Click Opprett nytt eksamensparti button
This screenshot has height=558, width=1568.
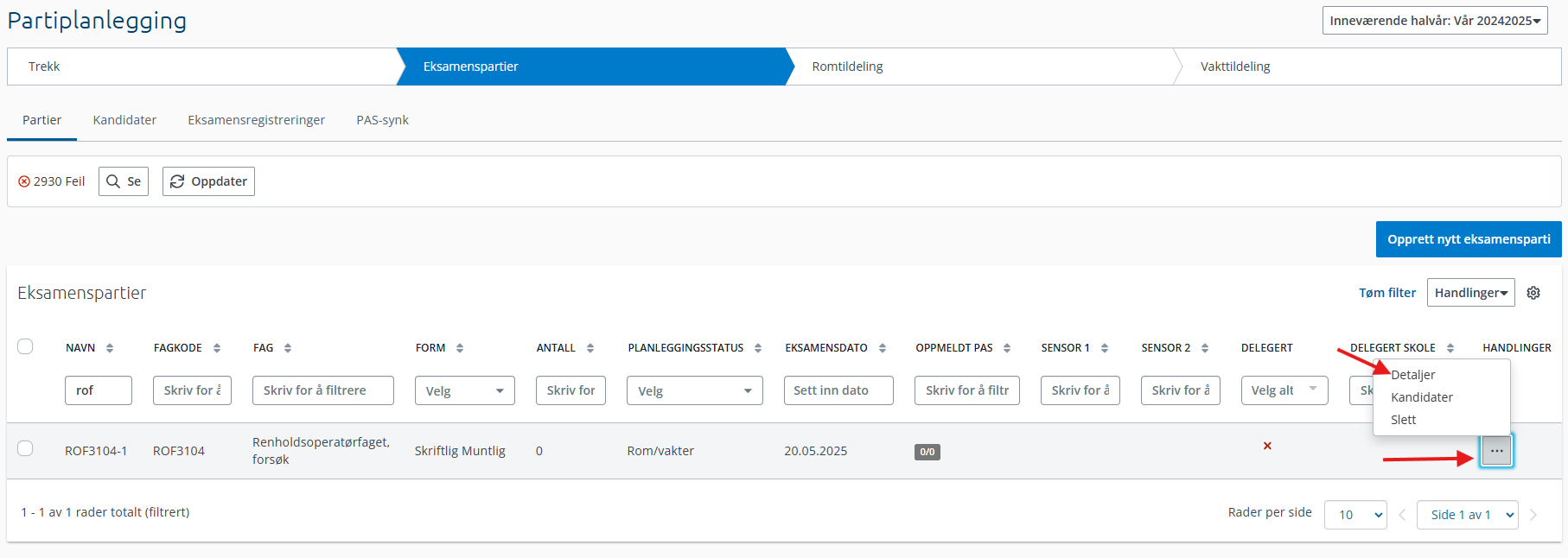[1468, 239]
